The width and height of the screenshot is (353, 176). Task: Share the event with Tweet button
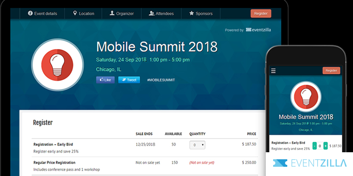point(129,80)
